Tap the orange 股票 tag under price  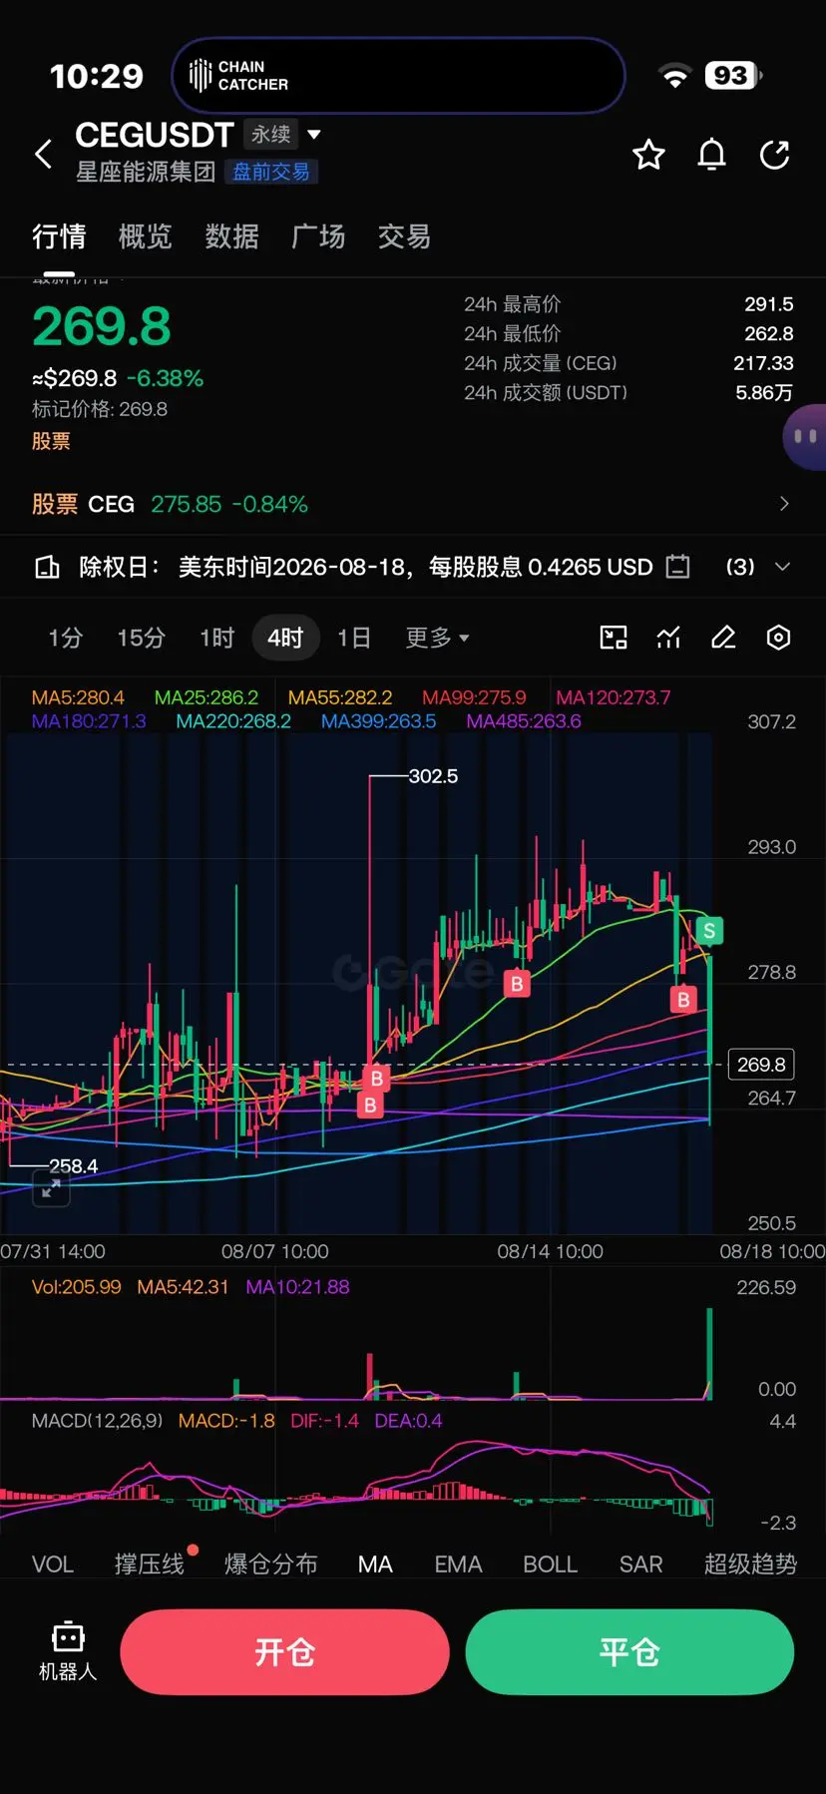click(51, 441)
